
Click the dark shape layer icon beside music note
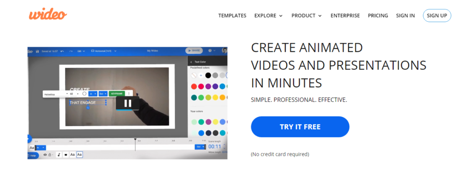66,155
